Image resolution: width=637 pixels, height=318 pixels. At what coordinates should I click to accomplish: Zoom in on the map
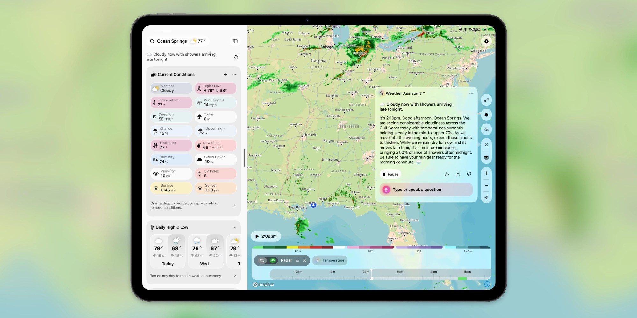(486, 173)
